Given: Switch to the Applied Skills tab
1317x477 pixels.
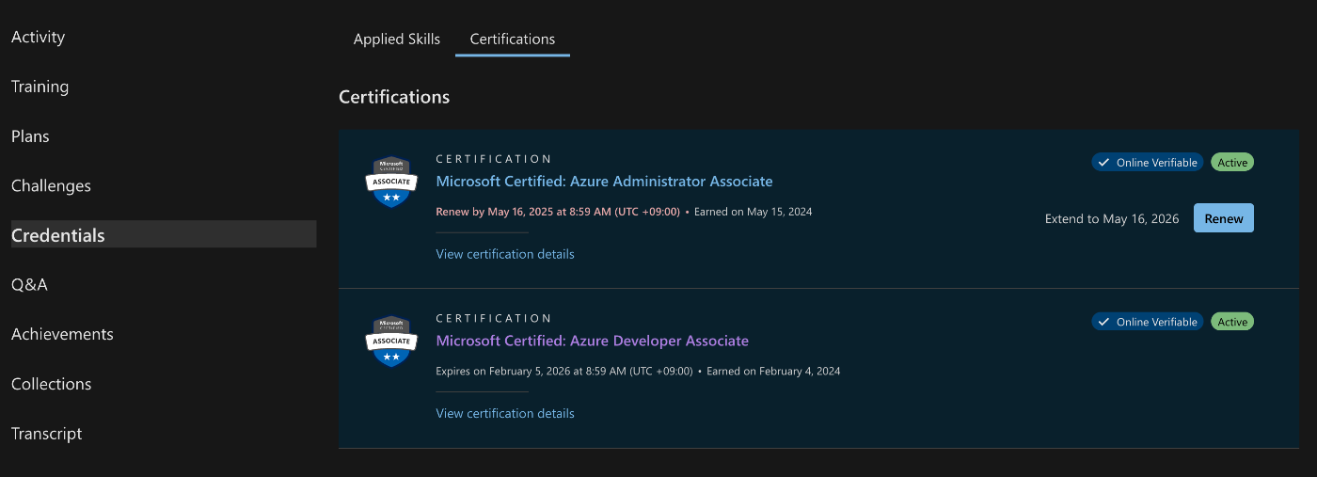Looking at the screenshot, I should pyautogui.click(x=397, y=40).
